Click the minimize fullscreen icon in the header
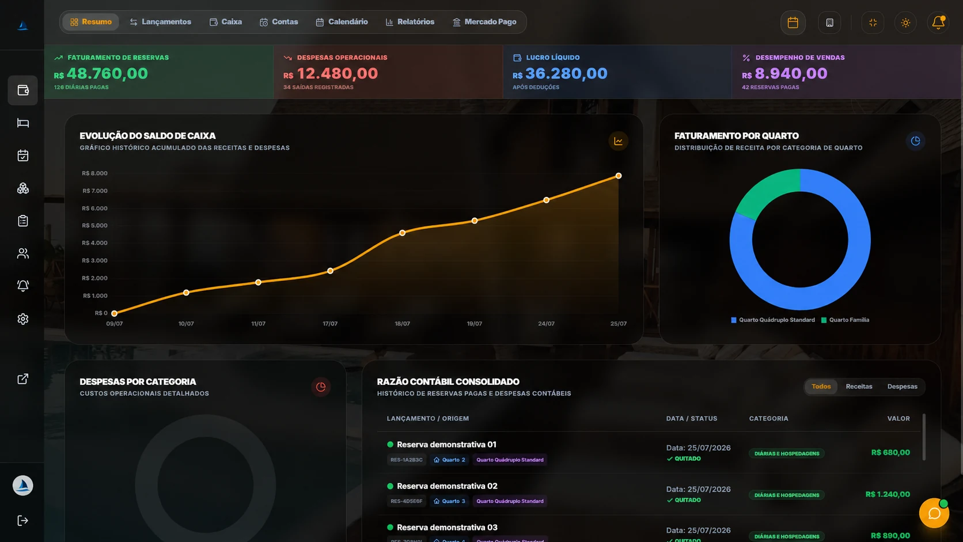The image size is (963, 542). (873, 22)
